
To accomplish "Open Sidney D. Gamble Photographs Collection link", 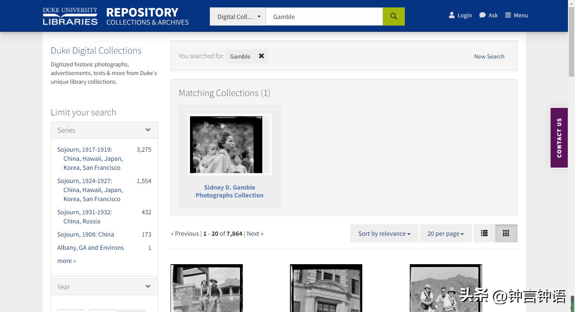I will pos(230,191).
